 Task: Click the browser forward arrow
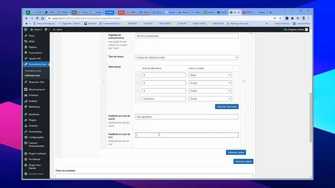(32, 18)
